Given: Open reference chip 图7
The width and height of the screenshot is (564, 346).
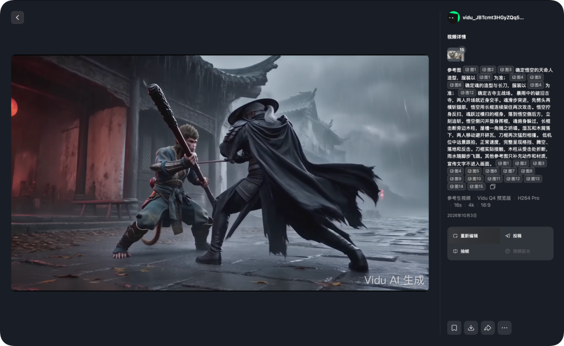Looking at the screenshot, I should click(509, 171).
